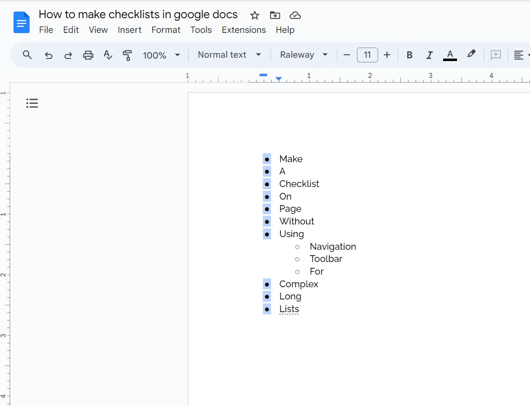Star this document

point(254,15)
